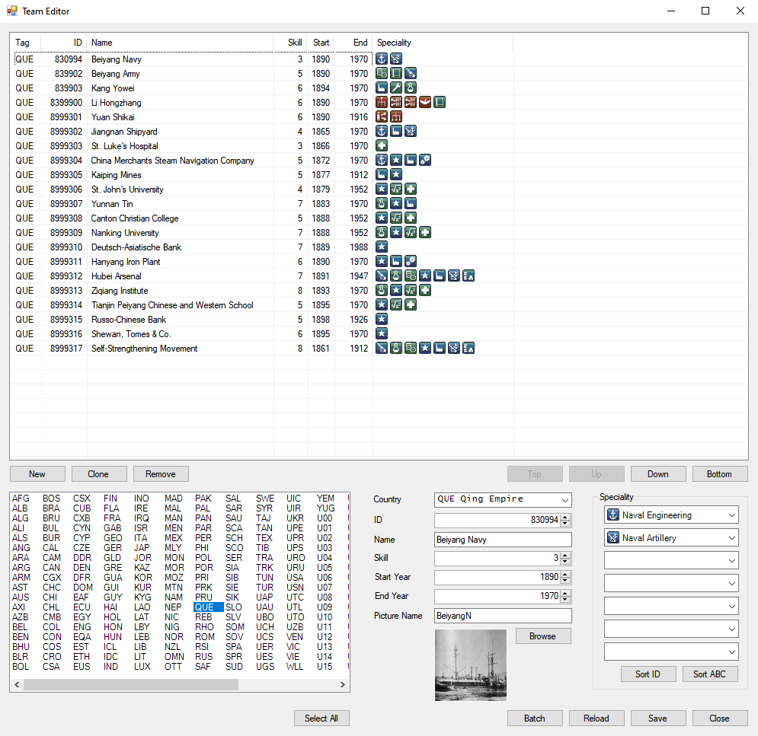Viewport: 758px width, 736px height.
Task: Click Select All below the country list
Action: (x=321, y=718)
